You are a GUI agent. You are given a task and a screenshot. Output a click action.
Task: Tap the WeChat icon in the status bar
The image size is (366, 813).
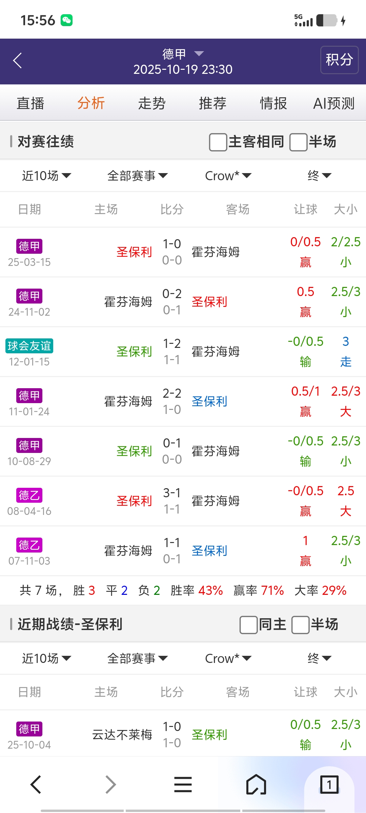coord(66,20)
